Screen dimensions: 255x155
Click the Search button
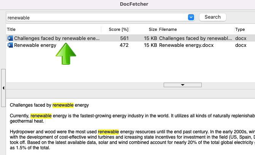(212, 17)
